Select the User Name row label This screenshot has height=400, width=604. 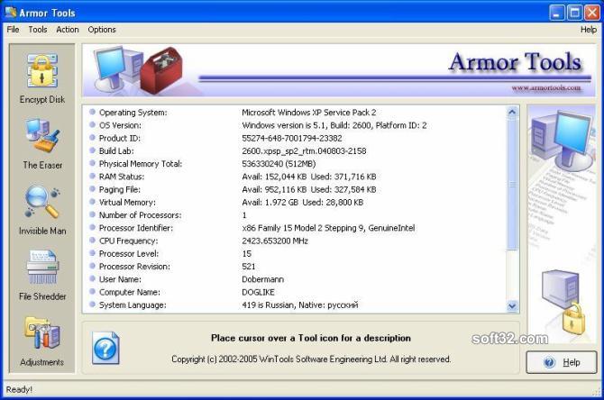point(120,279)
